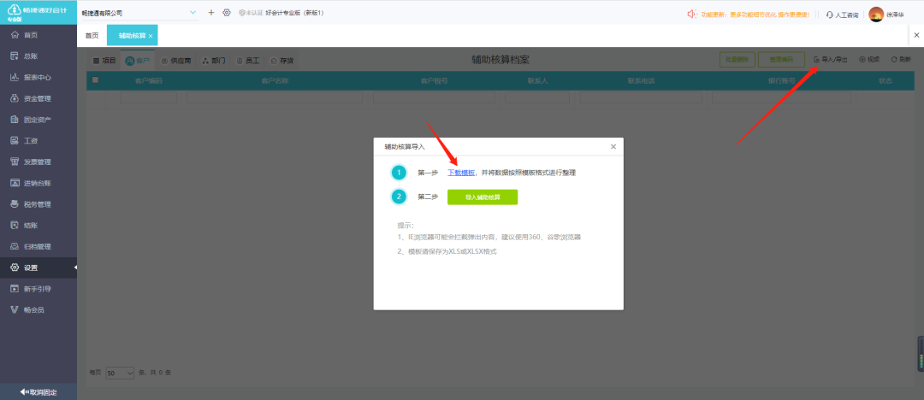
Task: Click the 客户名称 filter input
Action: coord(275,97)
